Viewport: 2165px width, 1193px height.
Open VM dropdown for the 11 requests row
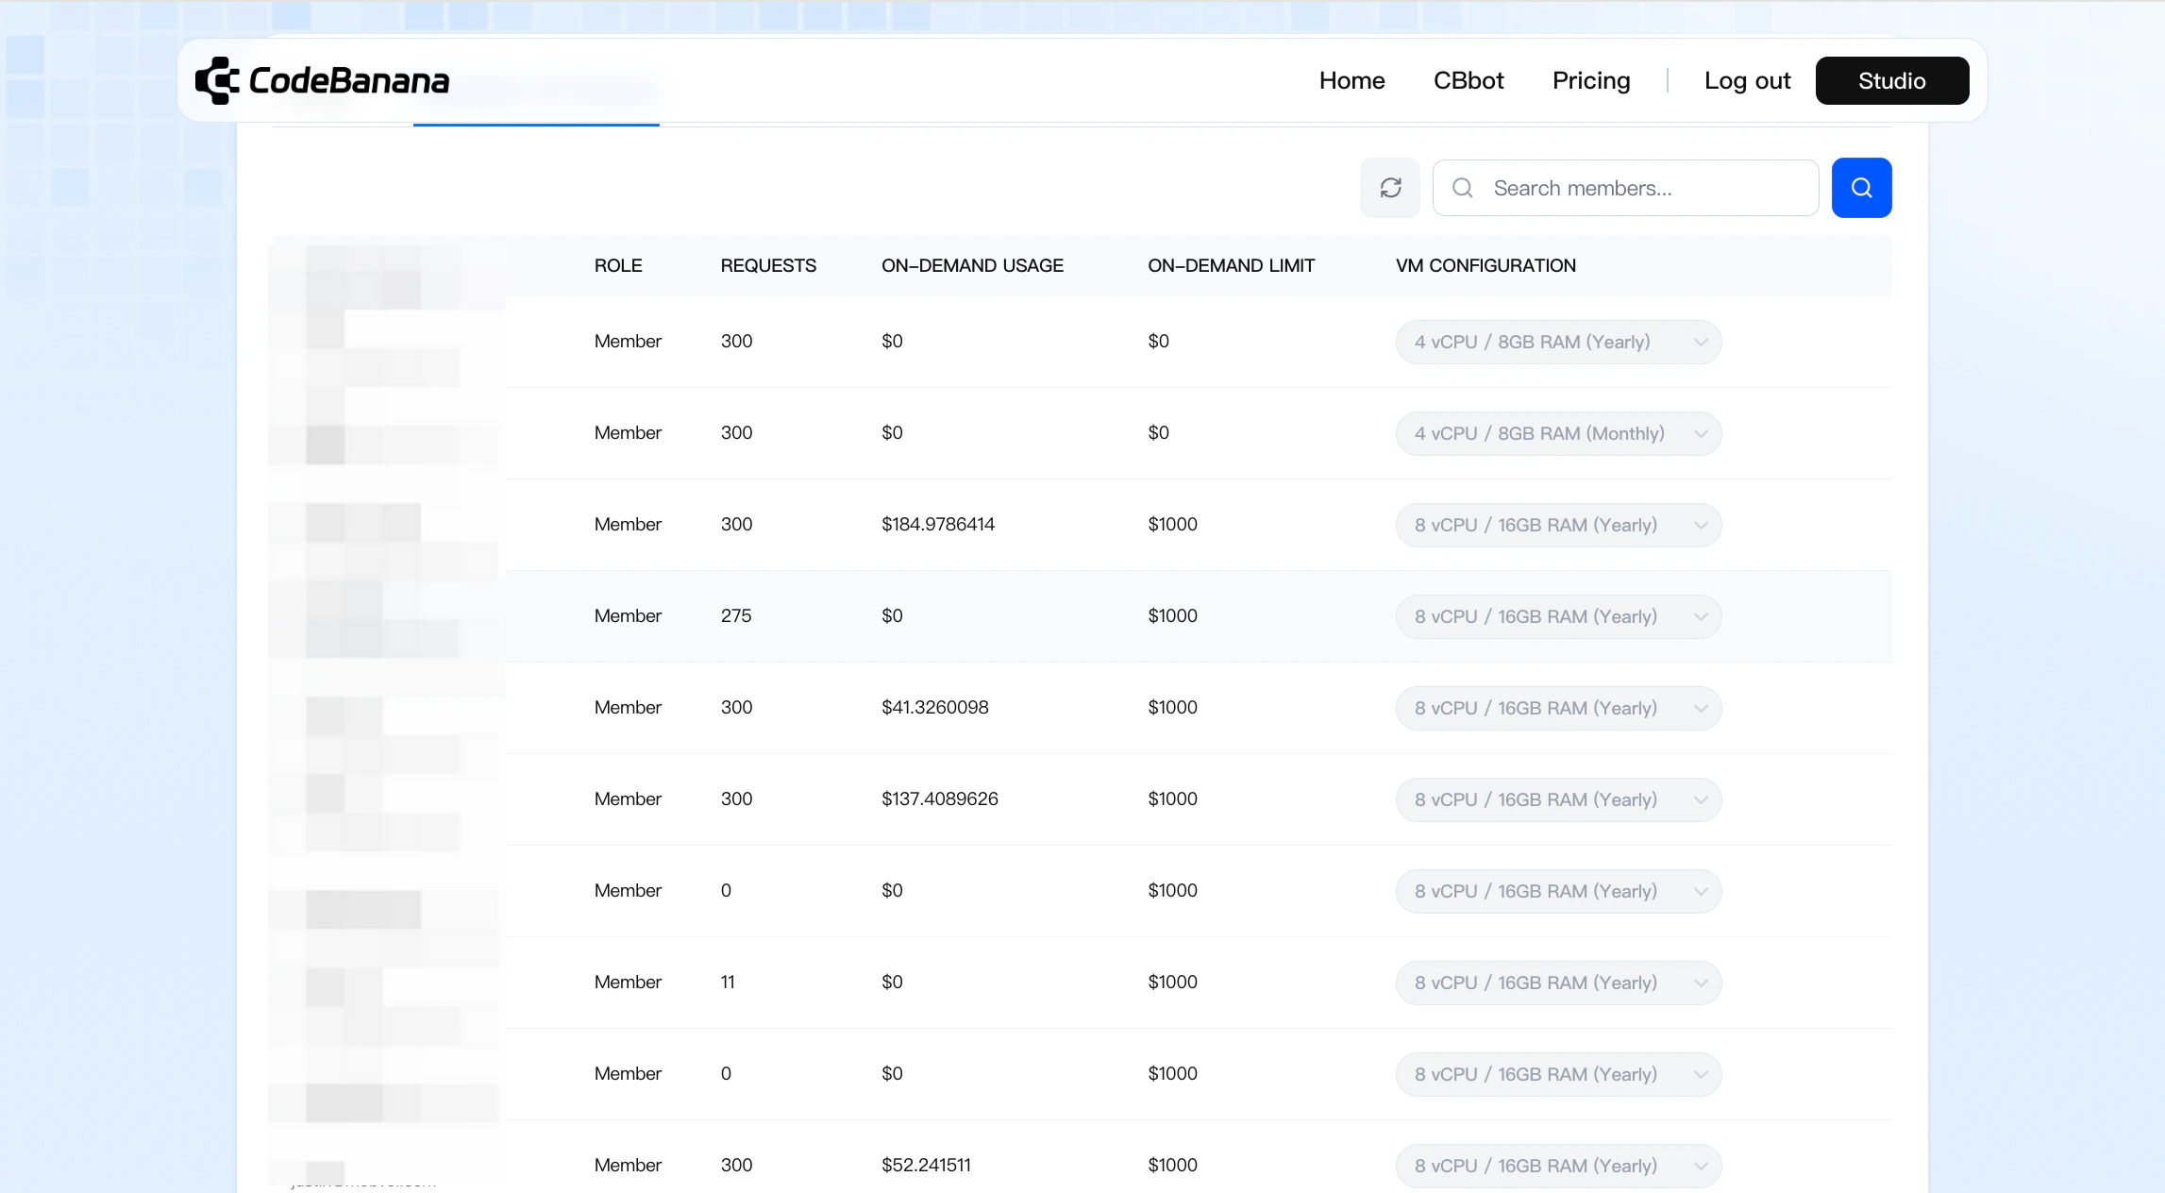1558,983
